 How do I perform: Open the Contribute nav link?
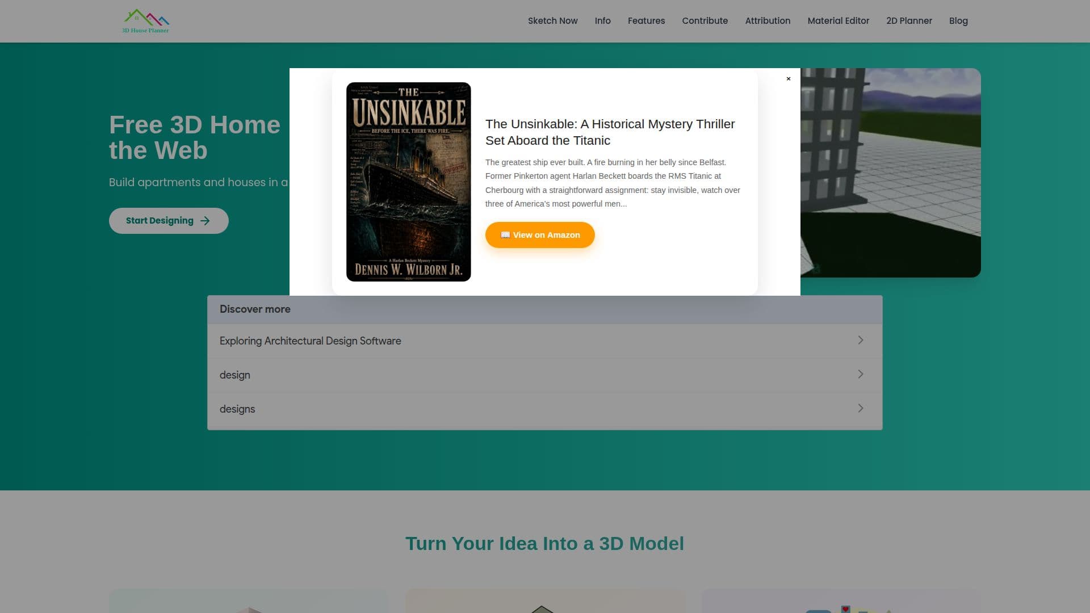[705, 21]
